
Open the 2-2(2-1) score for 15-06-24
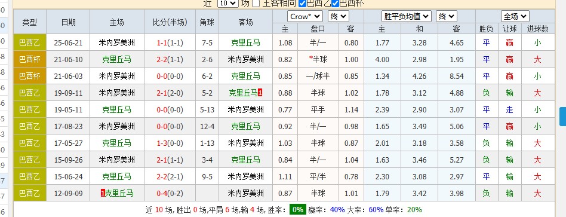(170, 176)
